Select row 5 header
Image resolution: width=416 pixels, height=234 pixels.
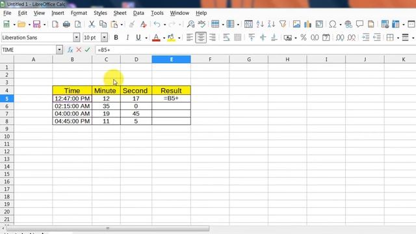(7, 99)
